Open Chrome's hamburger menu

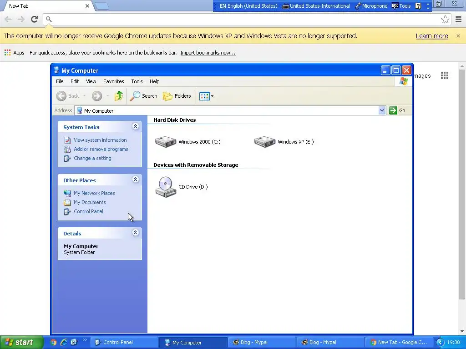coord(459,19)
